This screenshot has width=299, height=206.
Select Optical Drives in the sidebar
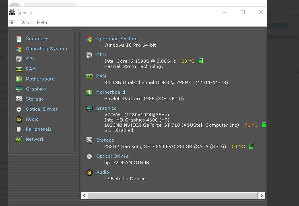pos(42,109)
